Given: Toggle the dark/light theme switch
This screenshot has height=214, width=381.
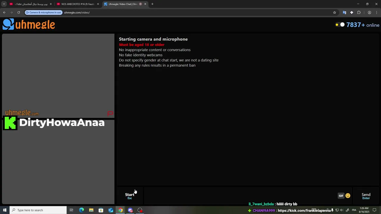Looking at the screenshot, I should 340,25.
